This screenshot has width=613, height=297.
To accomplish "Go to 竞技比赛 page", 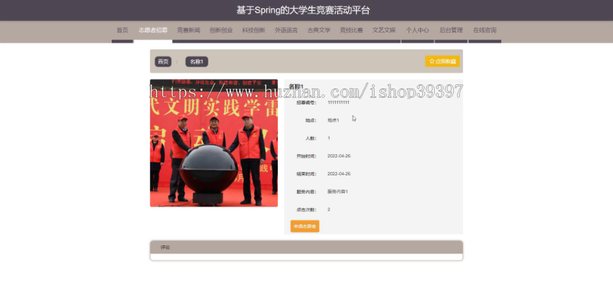I will [x=351, y=30].
